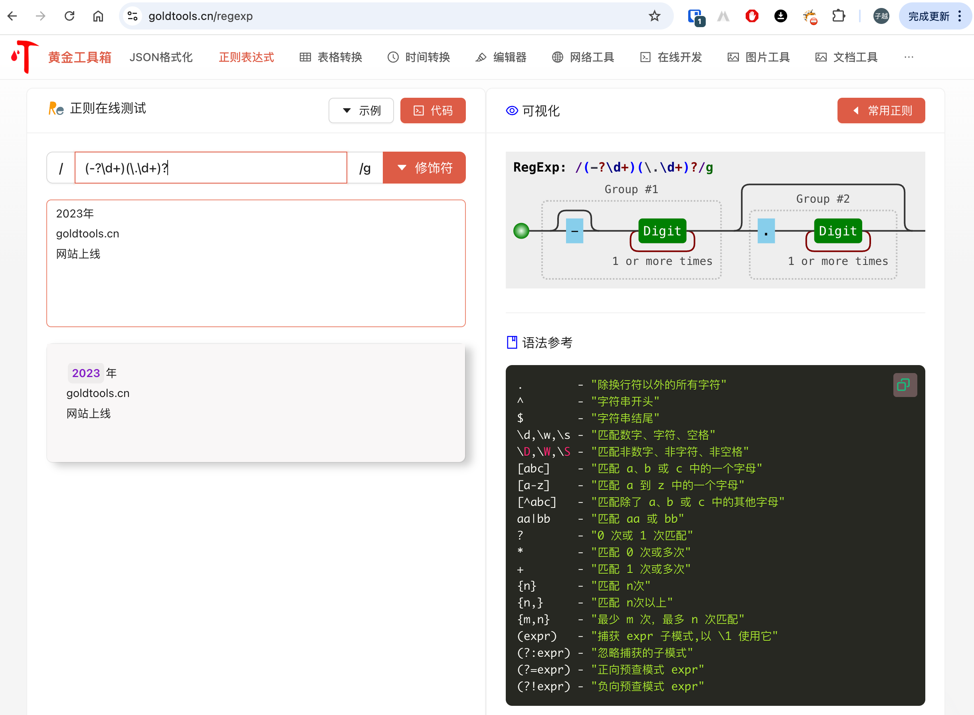Click the 可视化 eye icon
974x715 pixels.
click(512, 111)
